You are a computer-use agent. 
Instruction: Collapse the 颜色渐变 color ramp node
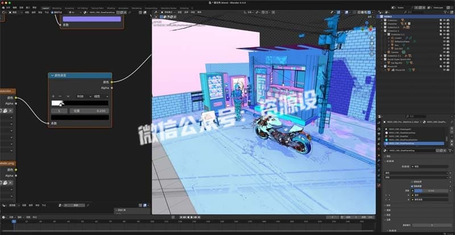pos(52,76)
